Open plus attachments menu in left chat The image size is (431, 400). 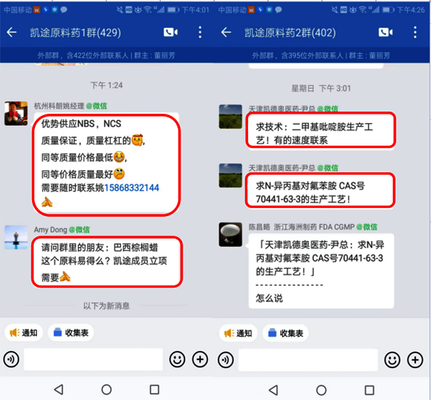coord(200,359)
